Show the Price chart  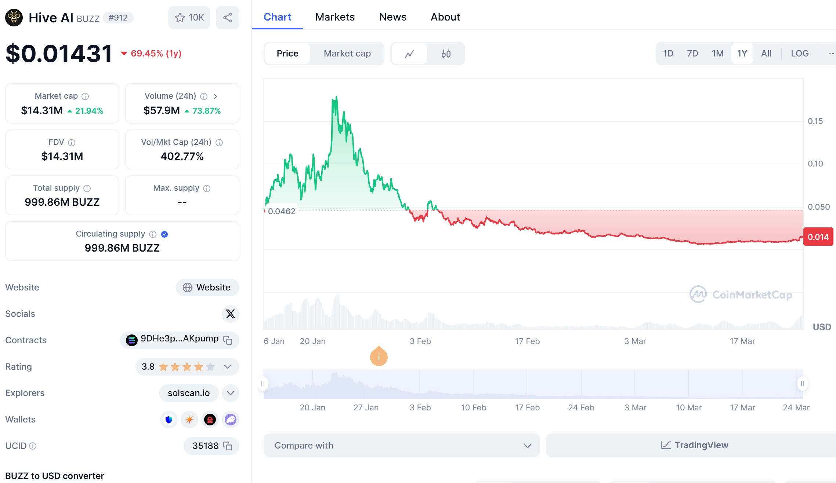click(287, 54)
